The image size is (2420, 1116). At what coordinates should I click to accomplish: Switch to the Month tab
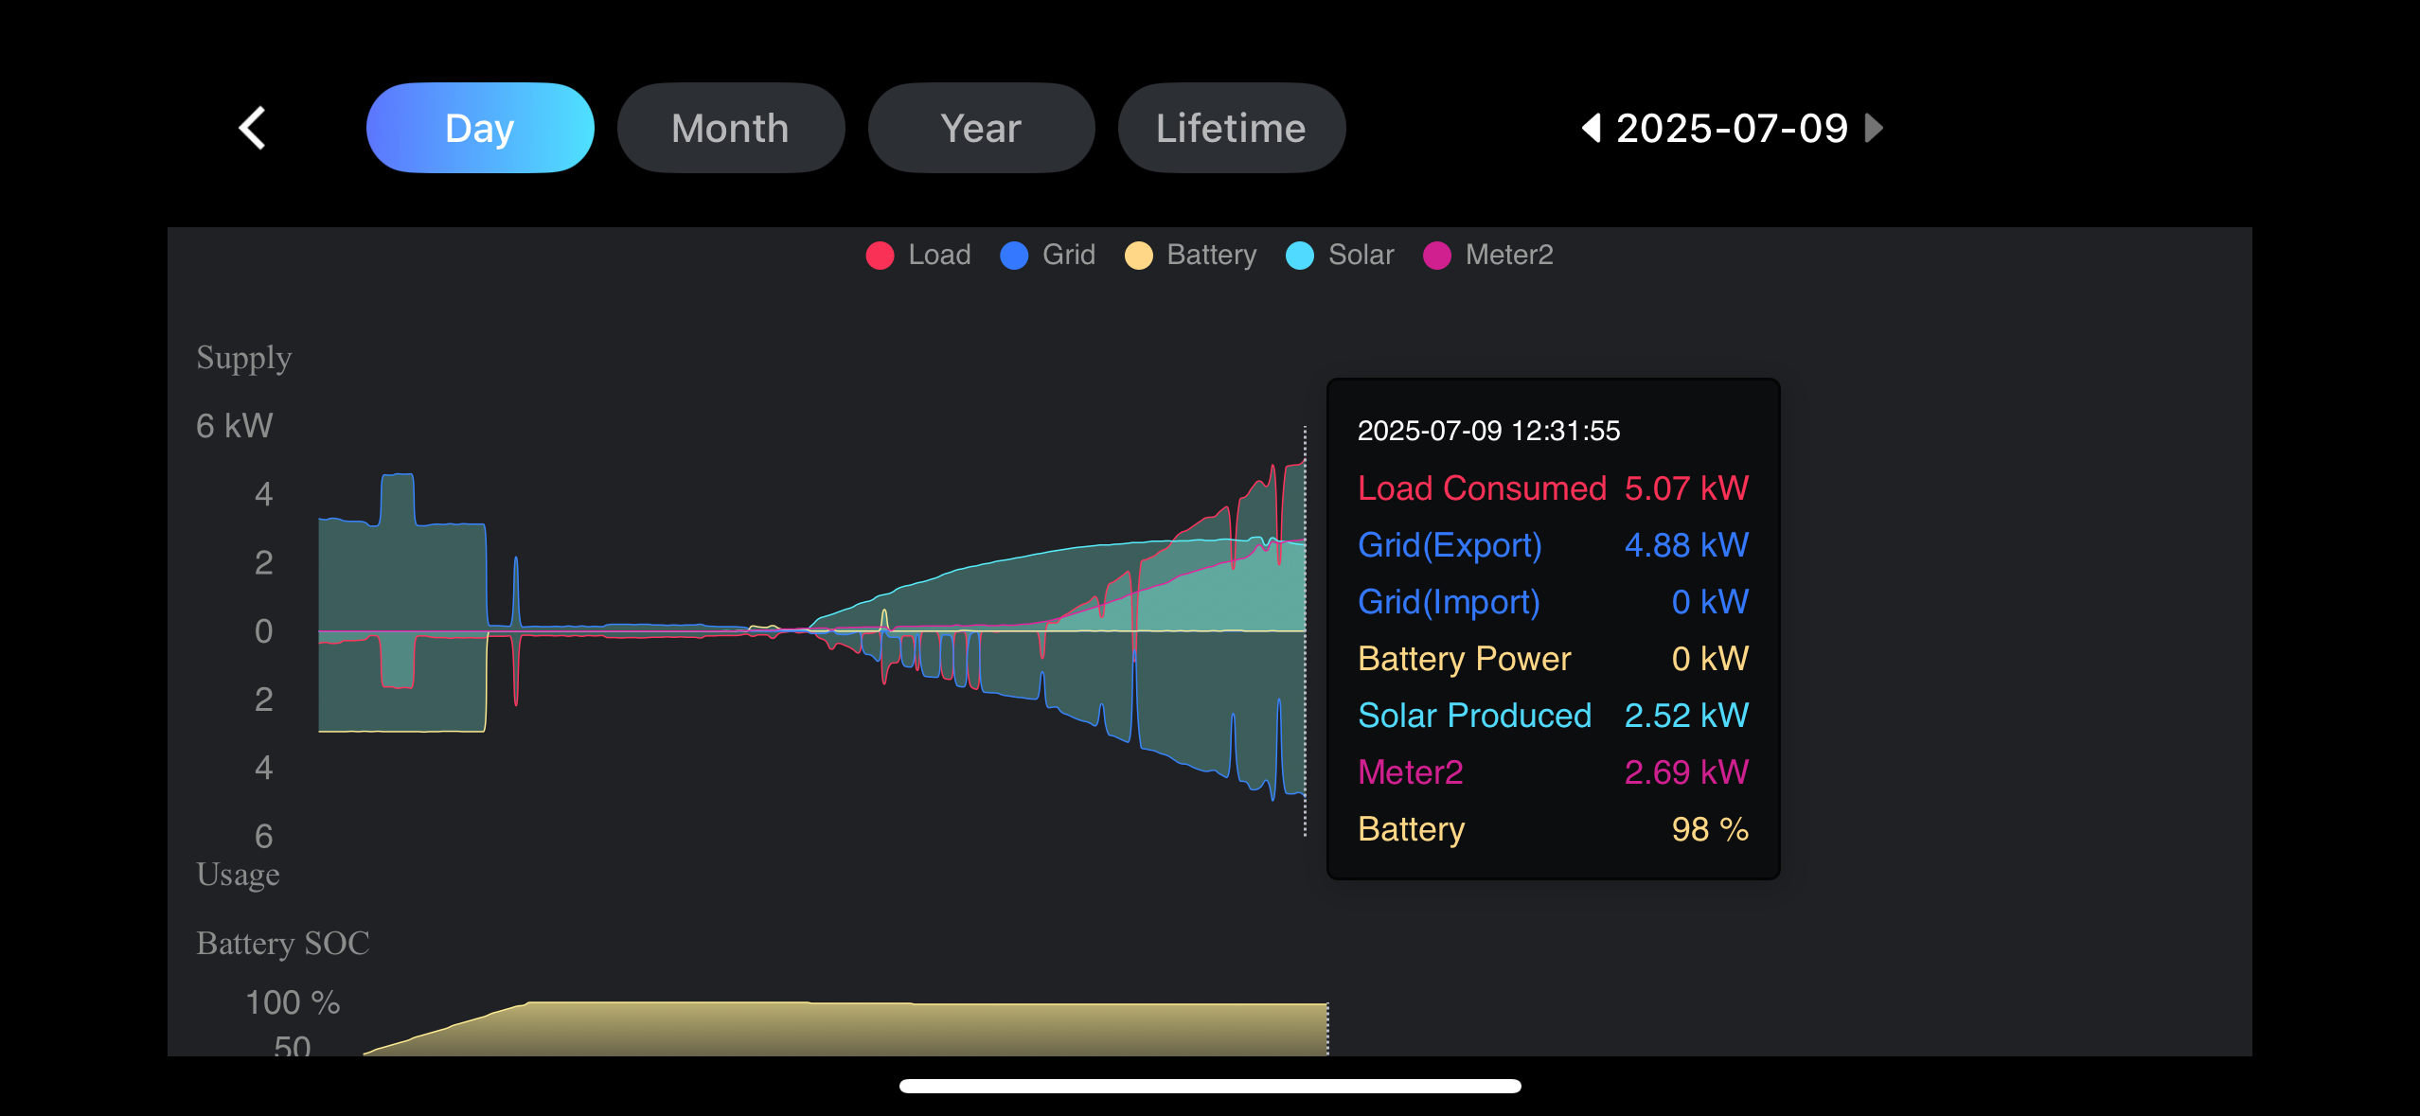pos(730,128)
